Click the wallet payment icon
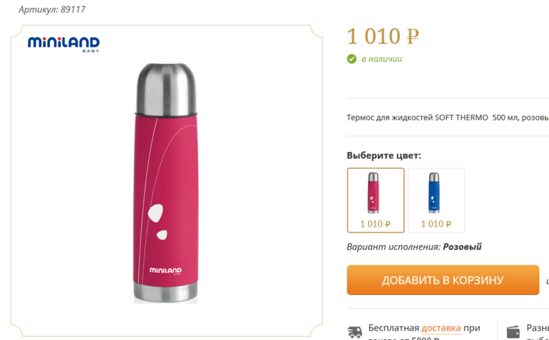Image resolution: width=549 pixels, height=340 pixels. (513, 331)
